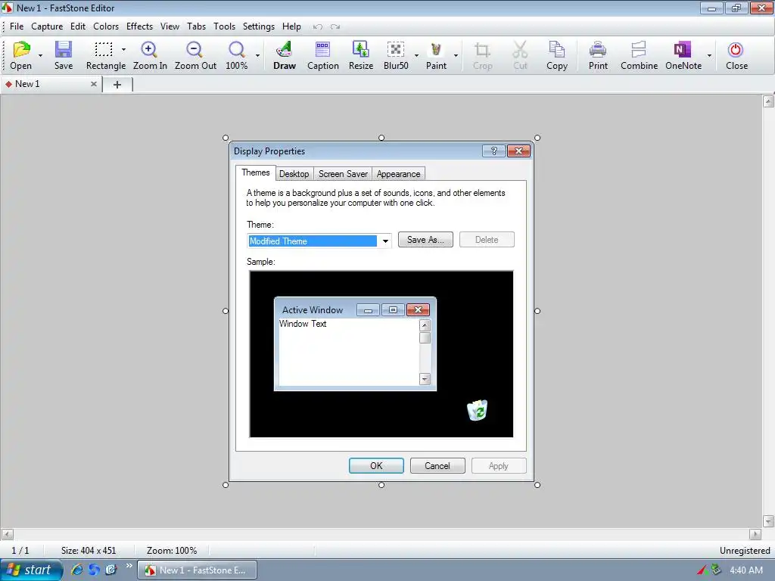Print the image
The image size is (775, 581).
(598, 55)
